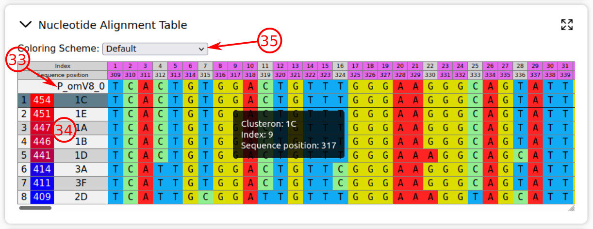
Task: Select index column 1 header
Action: click(x=115, y=66)
